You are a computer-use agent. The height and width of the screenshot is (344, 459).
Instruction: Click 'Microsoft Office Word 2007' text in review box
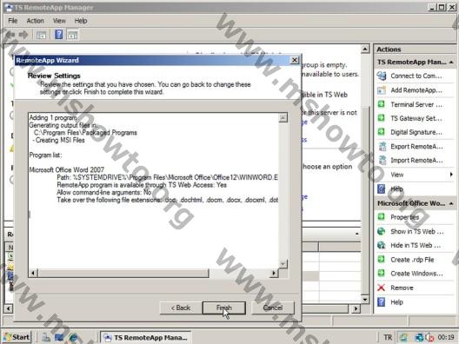(66, 169)
